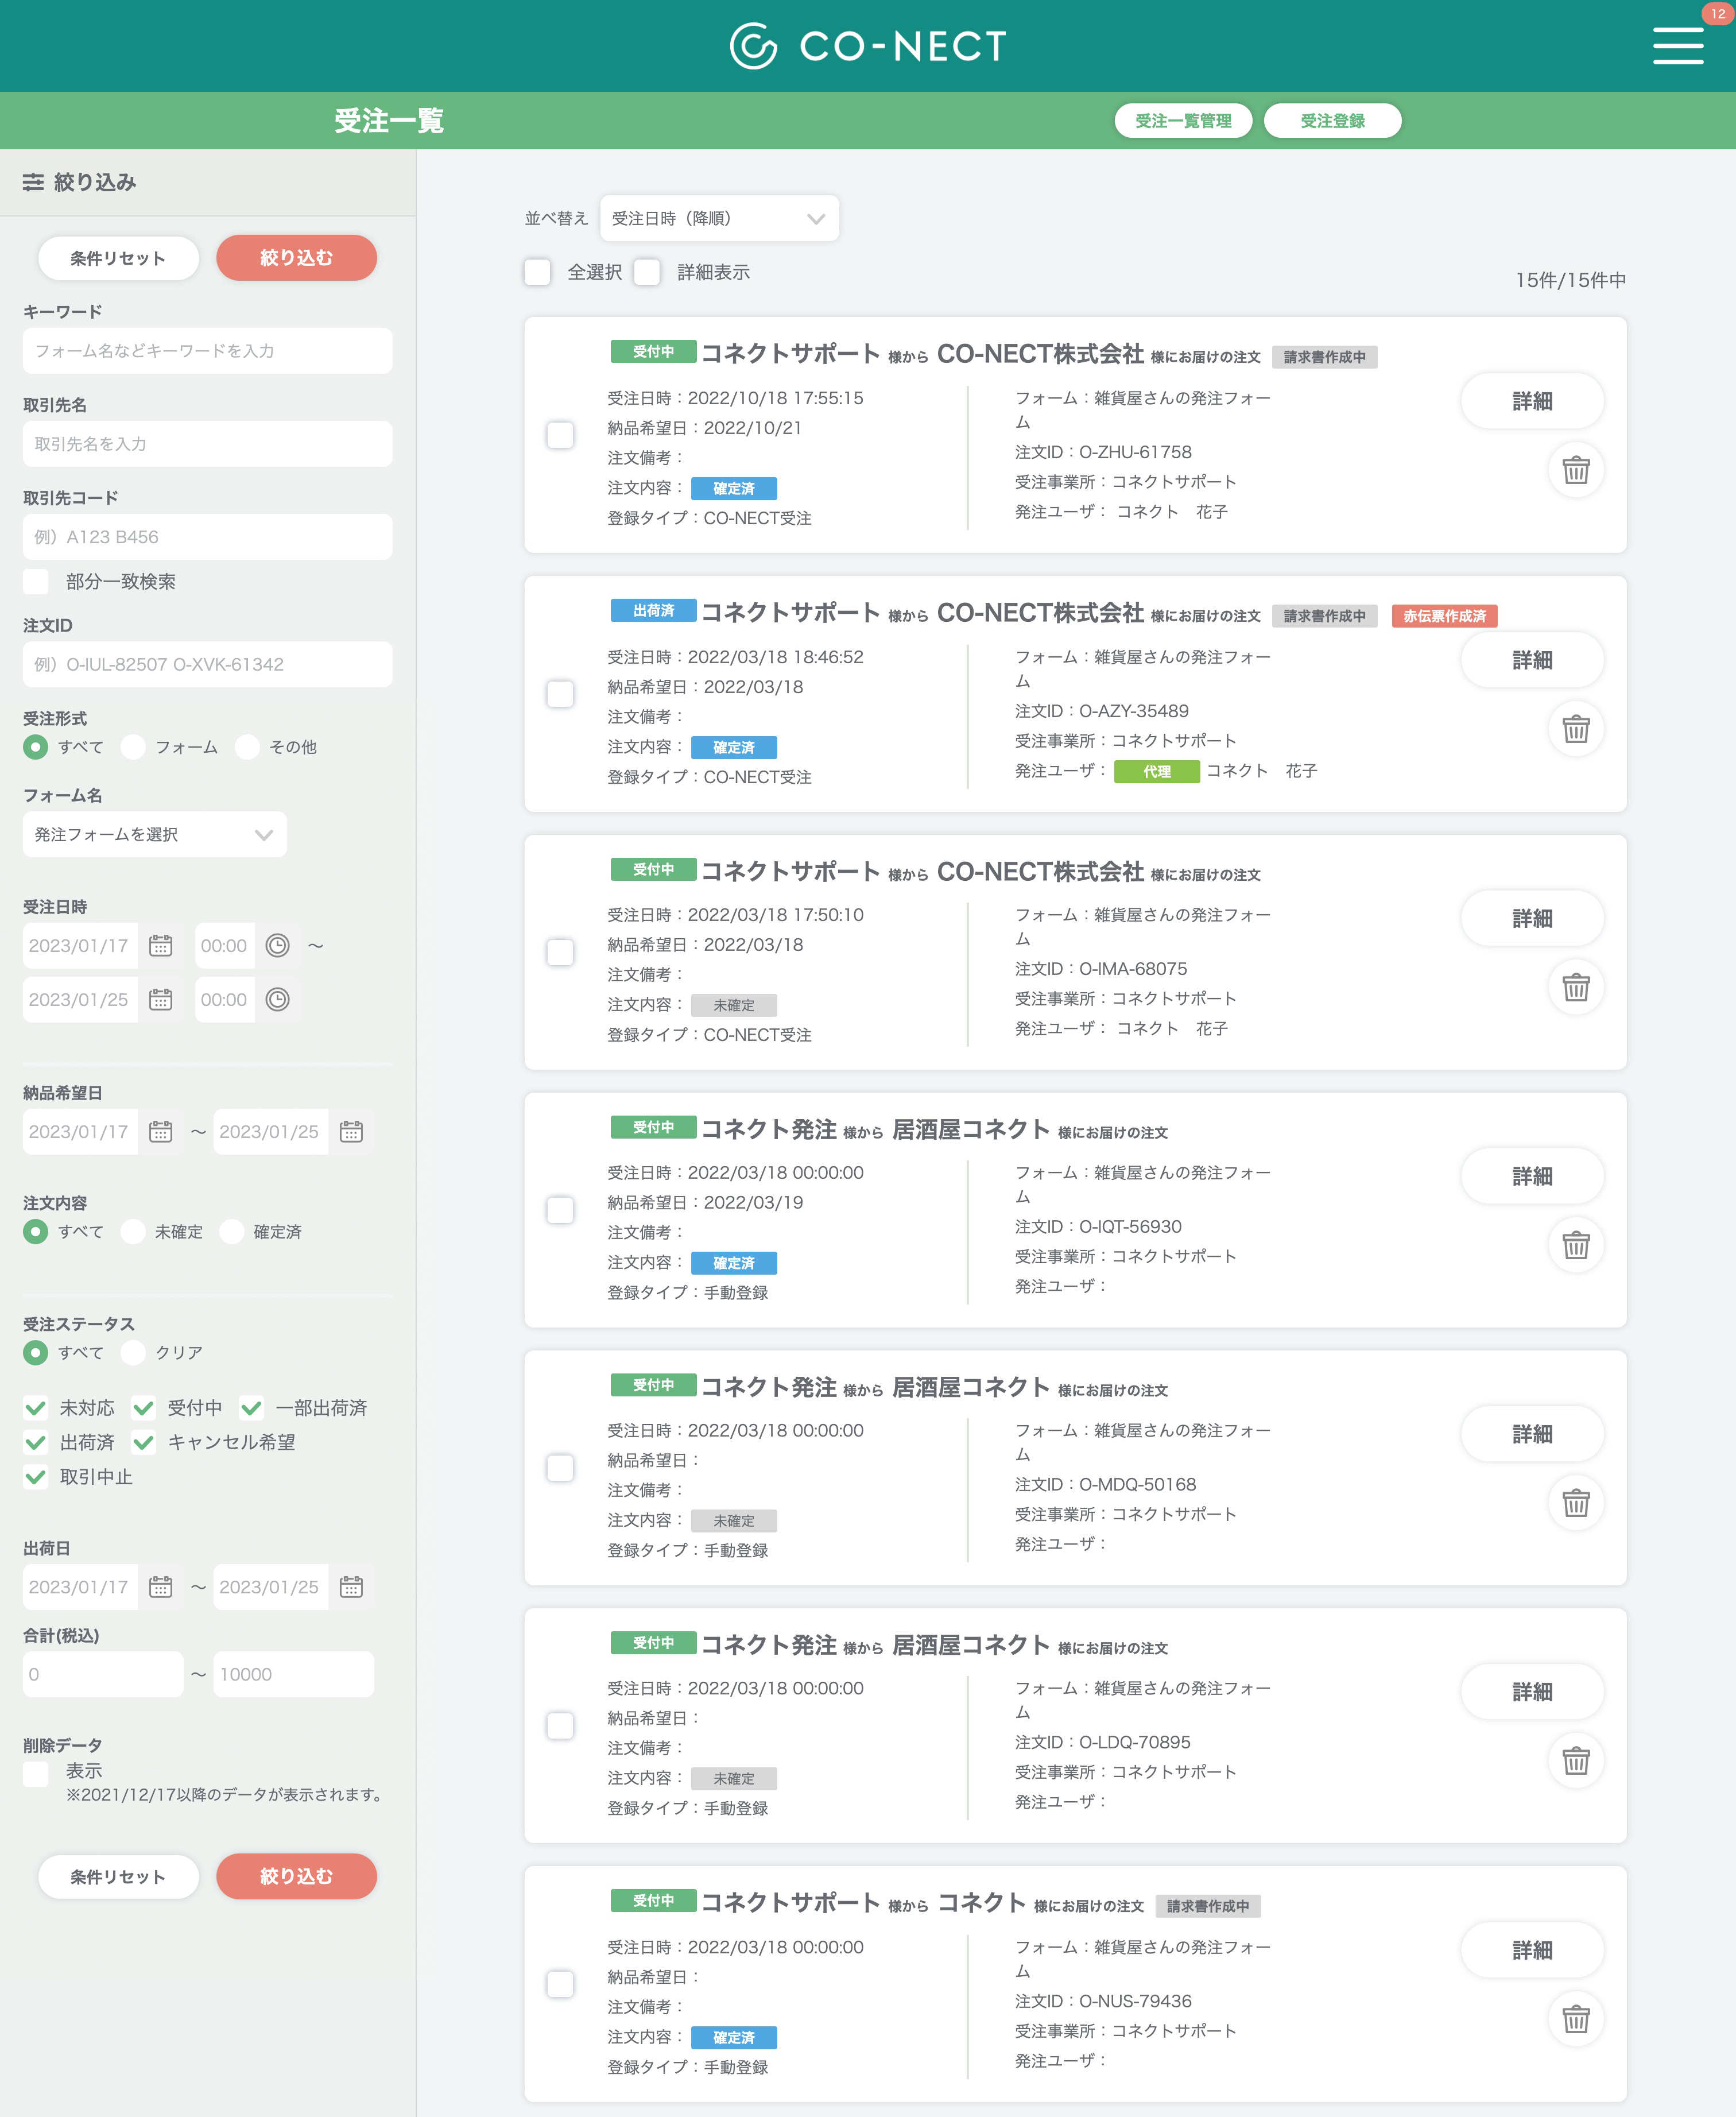Open the hamburger menu in the header
Screen dimensions: 1736x2117
coord(1677,46)
